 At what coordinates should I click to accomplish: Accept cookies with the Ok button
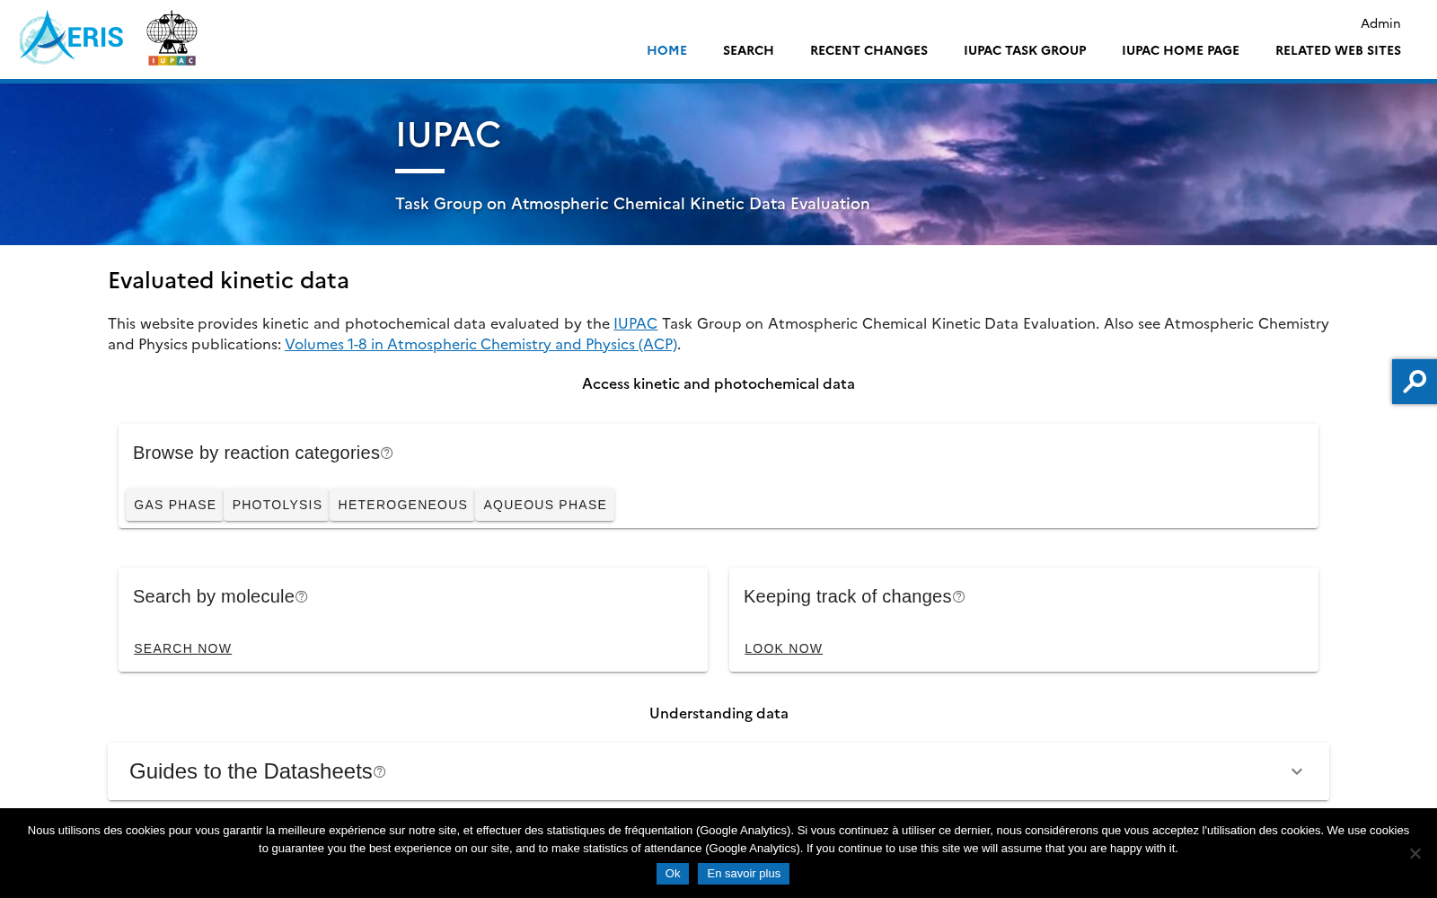tap(673, 874)
